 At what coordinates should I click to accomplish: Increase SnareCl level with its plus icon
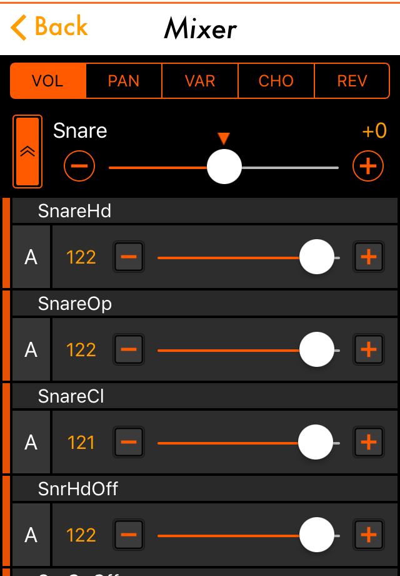(369, 442)
